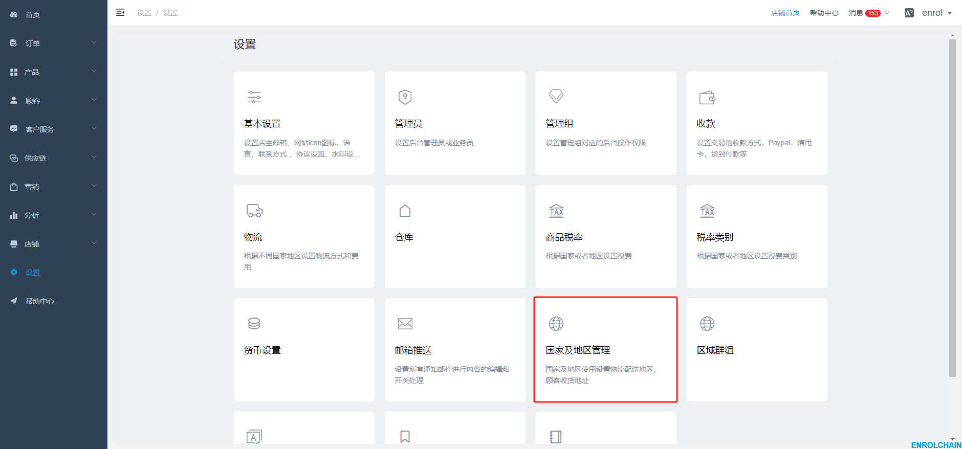Click the letter A icon on bottom-left card
This screenshot has width=962, height=449.
[254, 437]
